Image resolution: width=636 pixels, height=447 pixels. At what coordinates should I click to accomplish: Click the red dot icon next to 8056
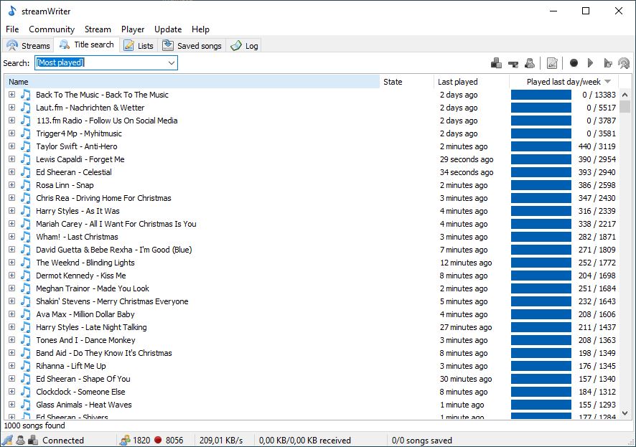[x=158, y=440]
